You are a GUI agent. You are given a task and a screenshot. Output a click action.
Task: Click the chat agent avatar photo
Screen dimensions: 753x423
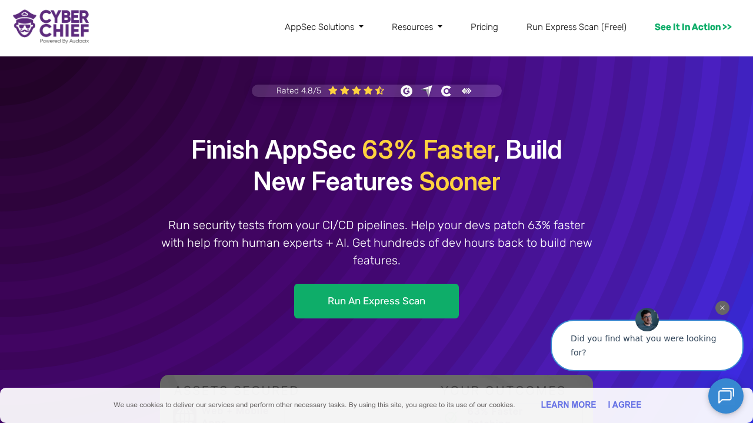(647, 320)
